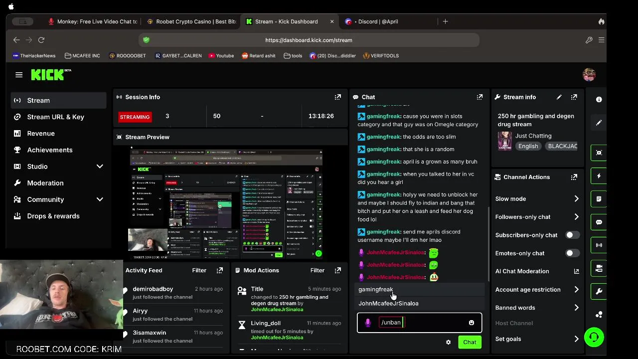Toggle chat bubble widget in right rail

[x=599, y=222]
